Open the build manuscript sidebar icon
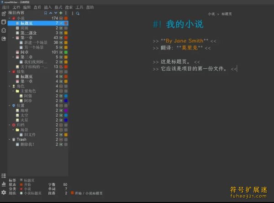Screen dimensions: 274x203 [4, 39]
